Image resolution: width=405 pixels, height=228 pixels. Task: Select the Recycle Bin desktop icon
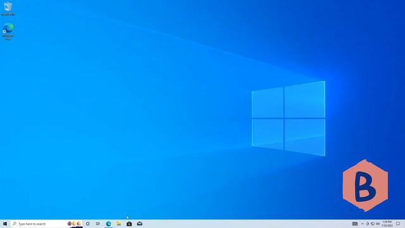(8, 9)
